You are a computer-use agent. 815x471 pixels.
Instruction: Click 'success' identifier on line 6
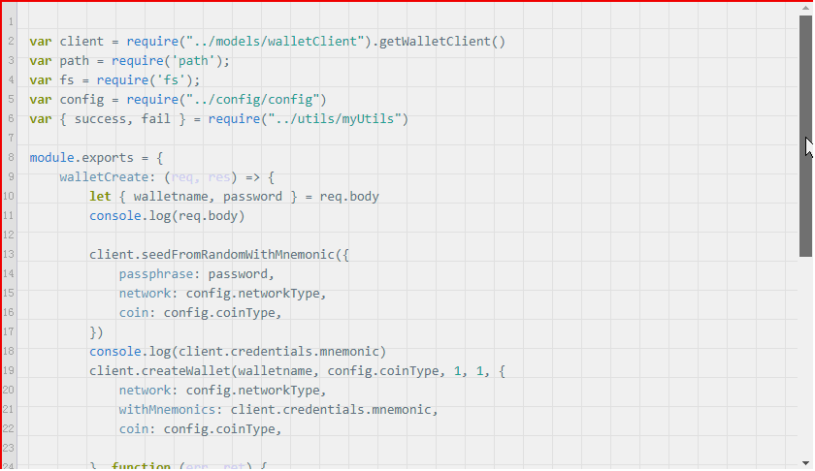pyautogui.click(x=100, y=119)
